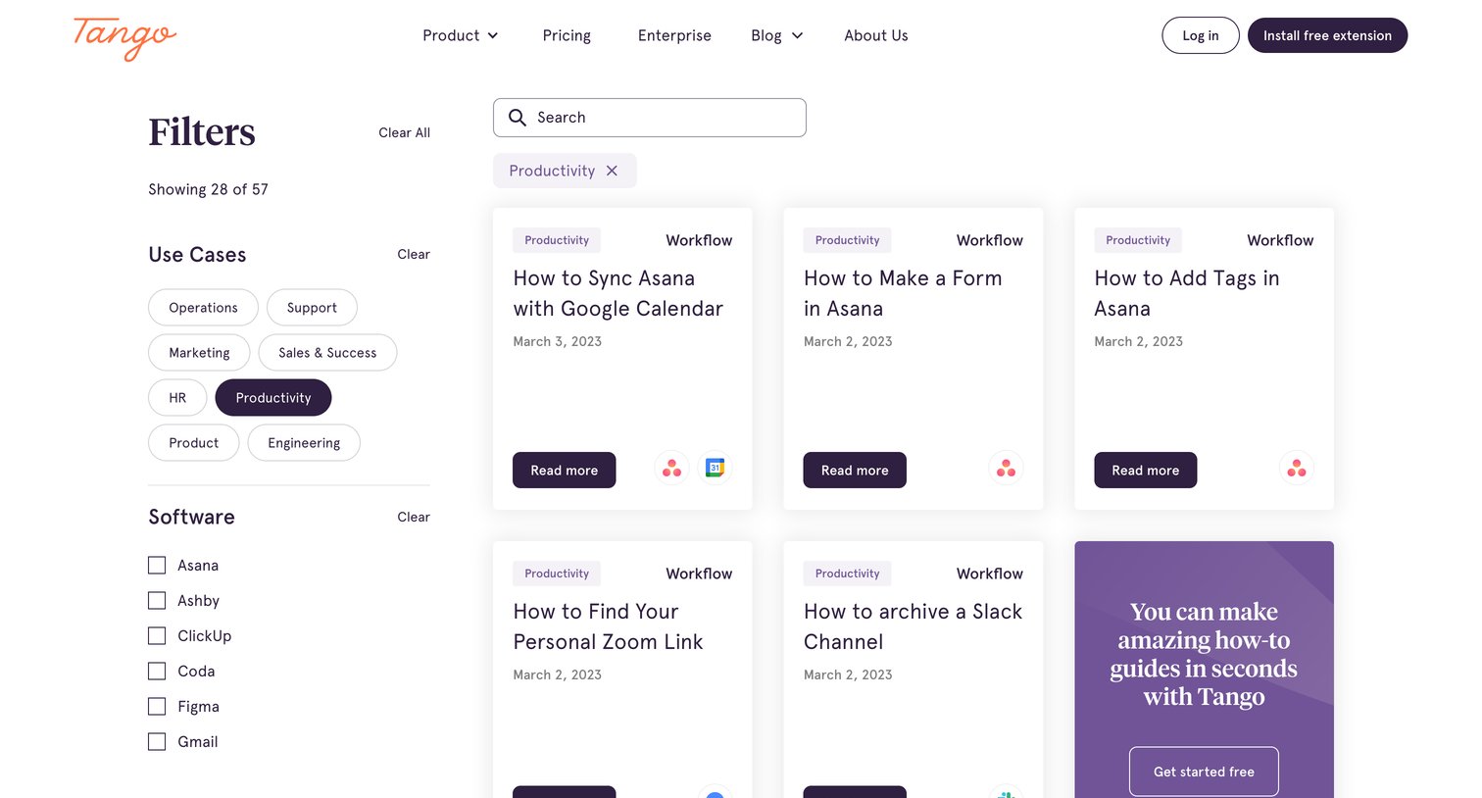Viewport: 1482px width, 798px height.
Task: Expand the Product menu chevron
Action: pos(493,36)
